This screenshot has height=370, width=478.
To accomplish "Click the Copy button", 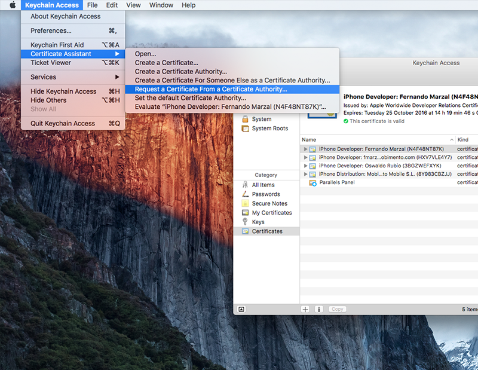I will (338, 309).
